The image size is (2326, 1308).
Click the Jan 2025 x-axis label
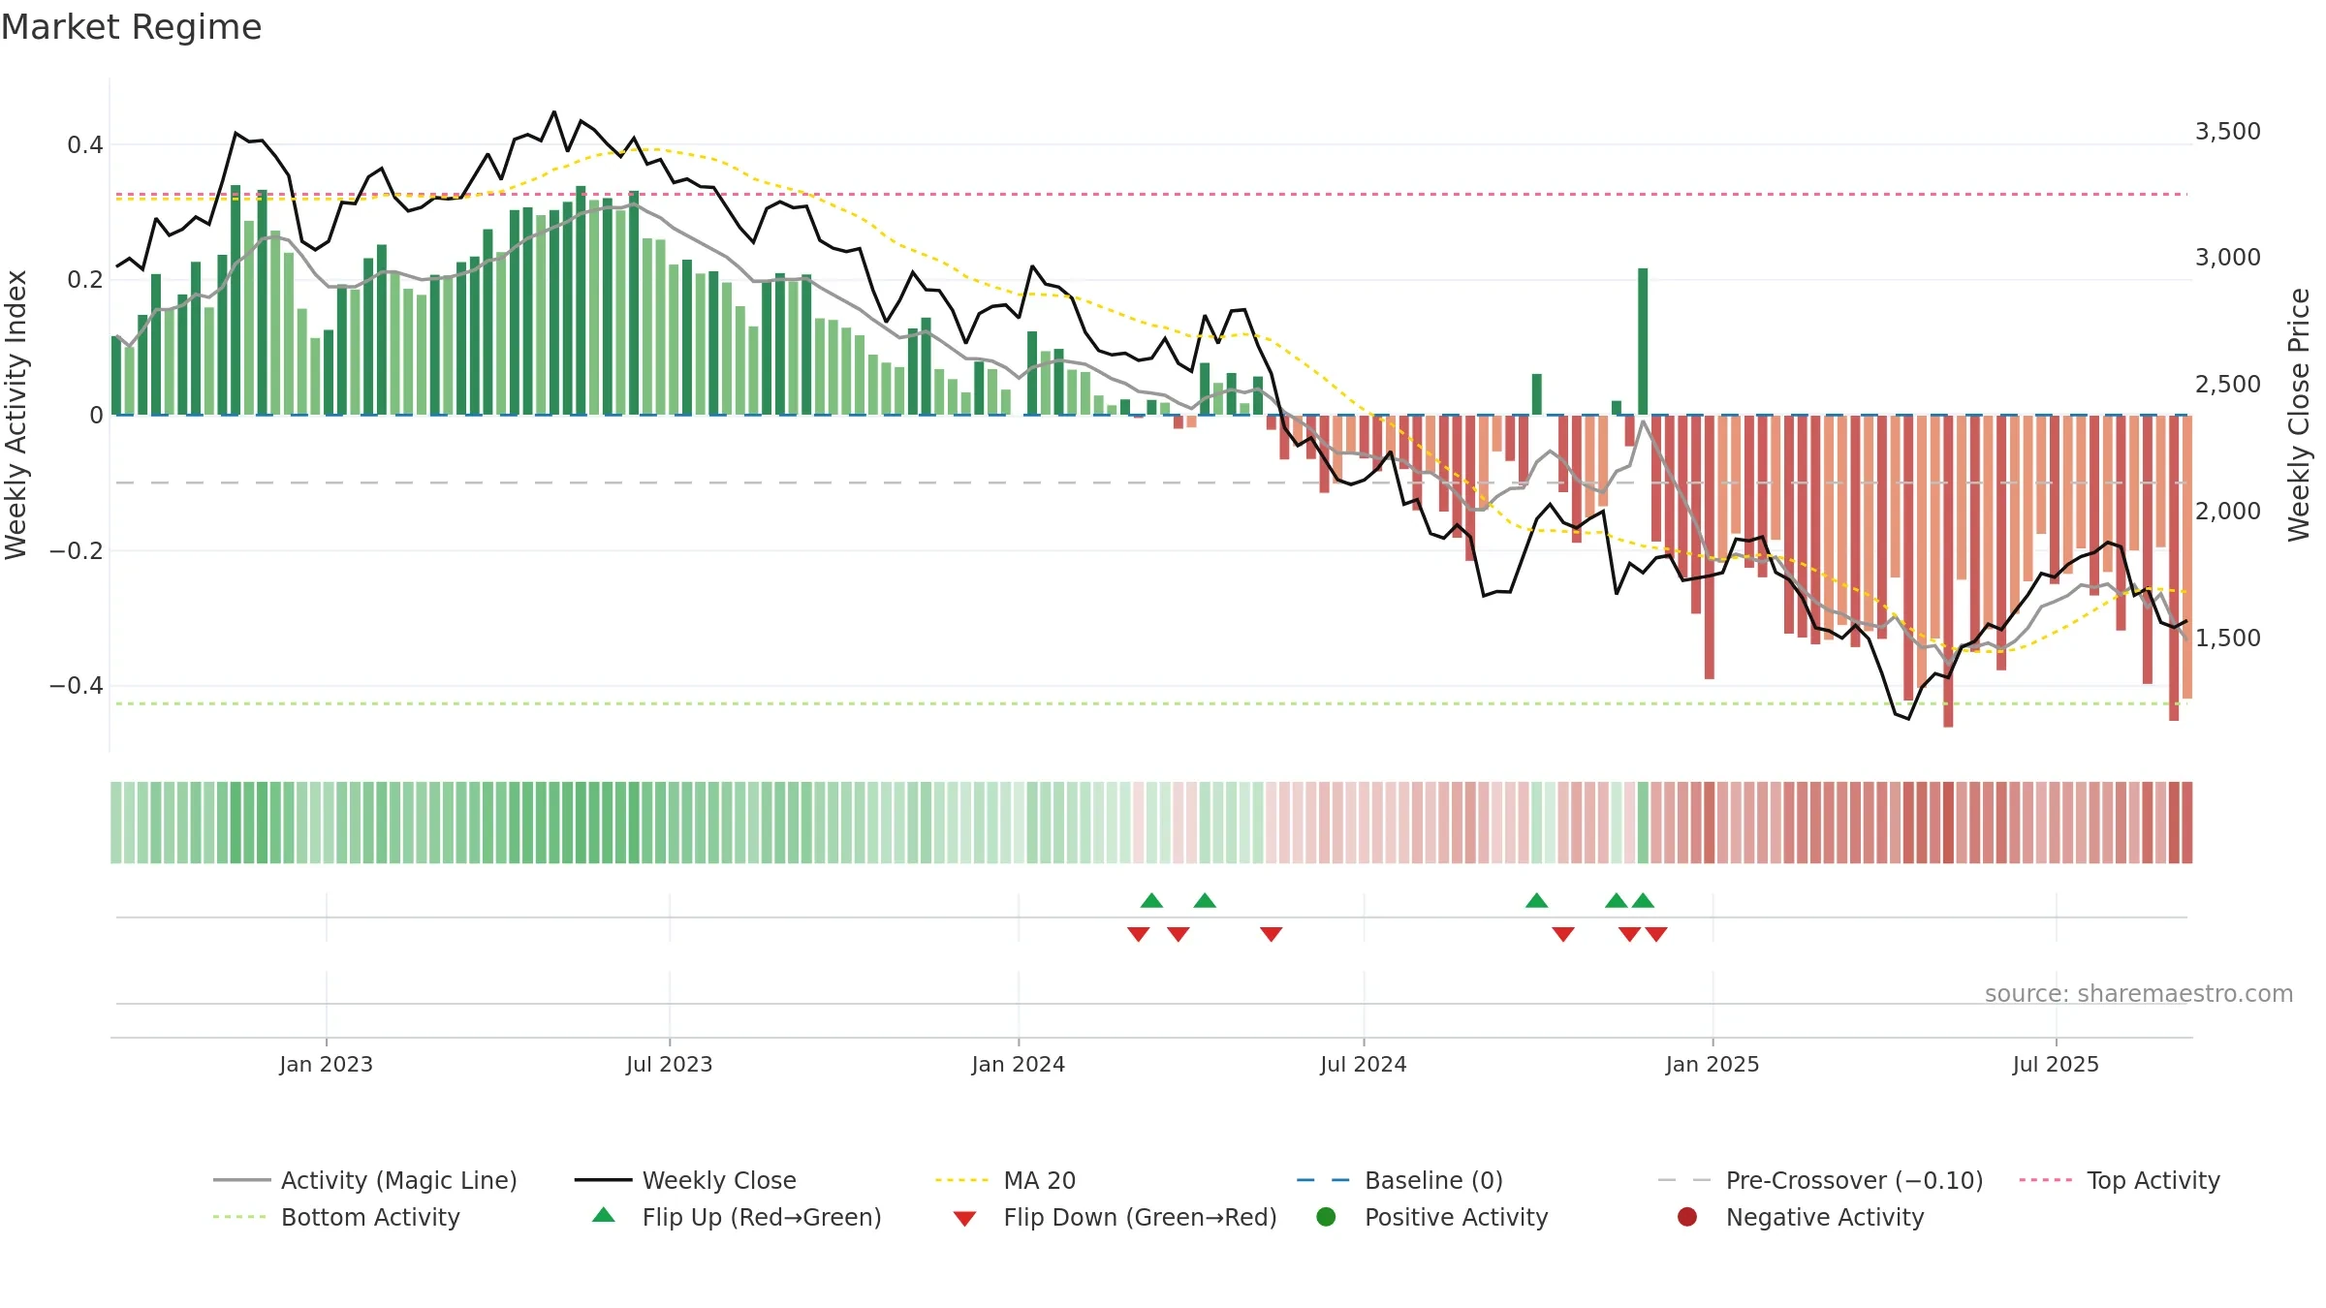tap(1712, 1064)
